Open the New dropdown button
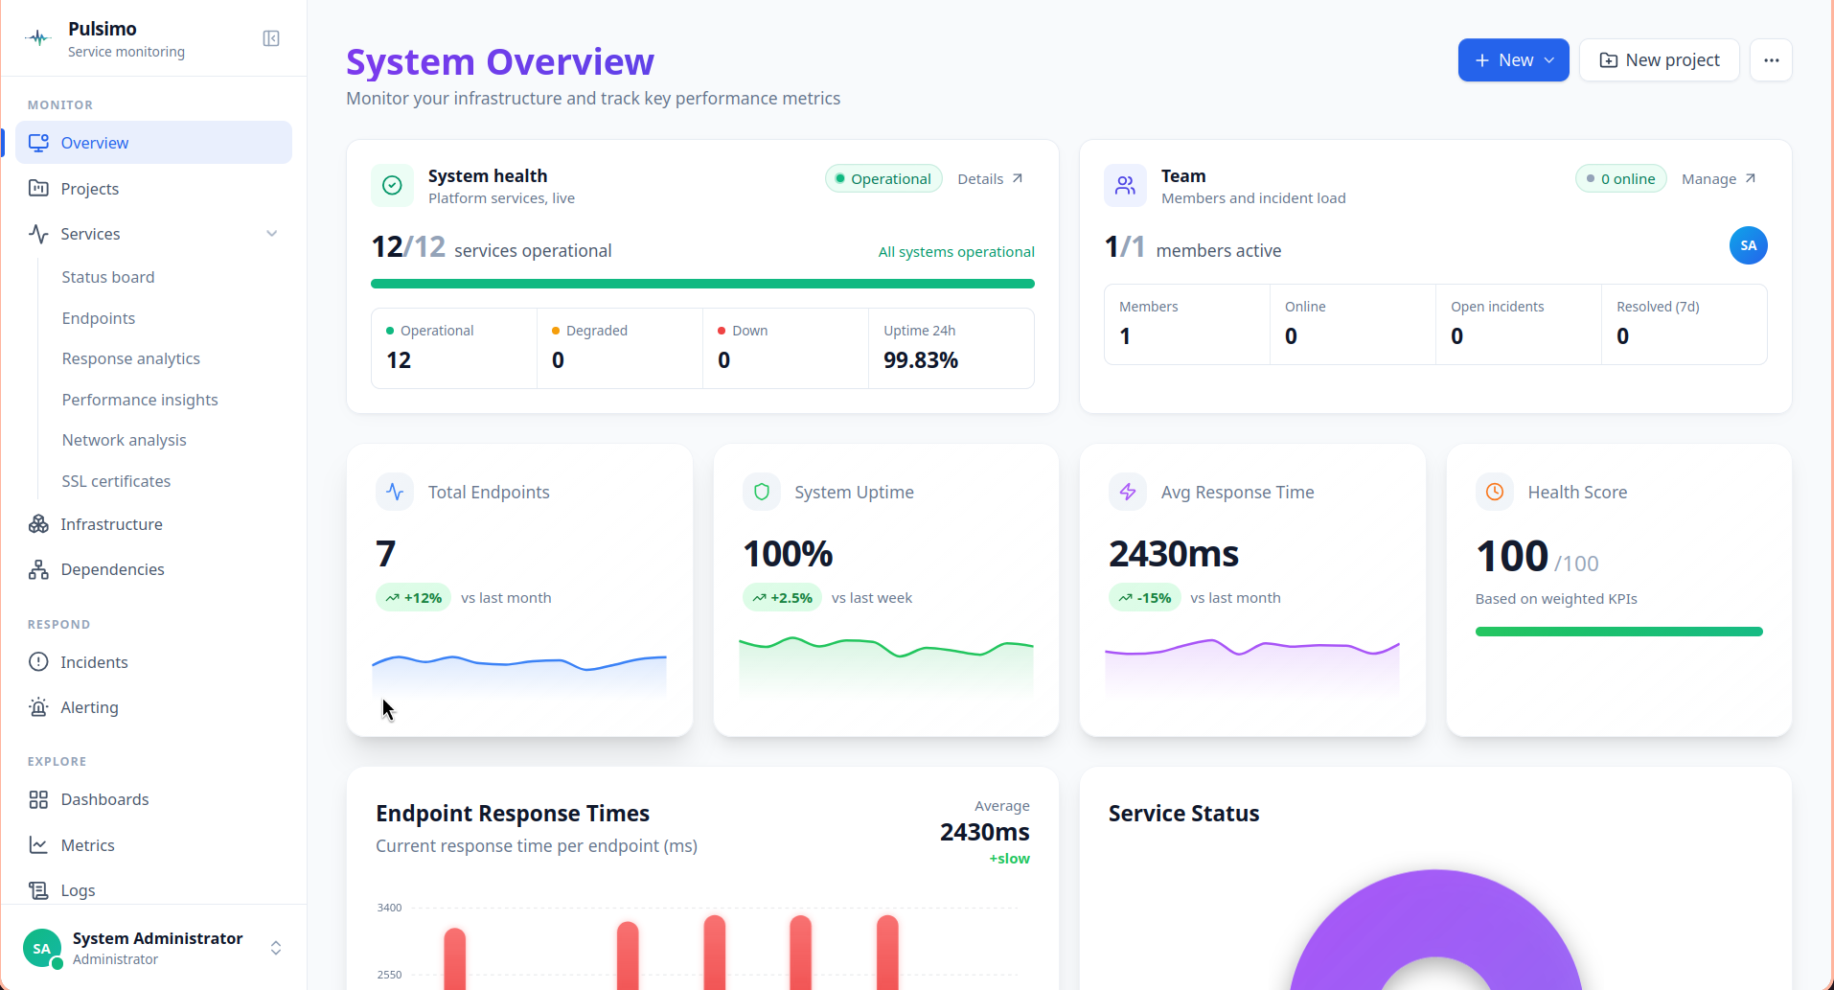This screenshot has width=1834, height=990. (x=1513, y=59)
